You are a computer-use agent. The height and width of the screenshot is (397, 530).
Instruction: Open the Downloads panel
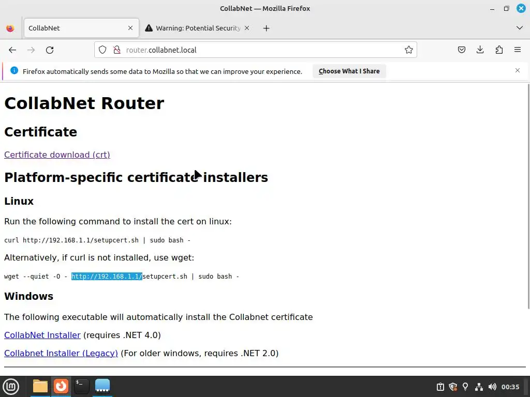[480, 50]
